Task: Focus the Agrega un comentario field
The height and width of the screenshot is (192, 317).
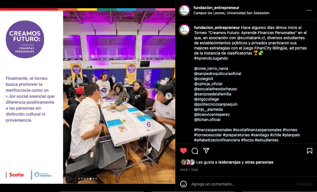Action: (241, 184)
